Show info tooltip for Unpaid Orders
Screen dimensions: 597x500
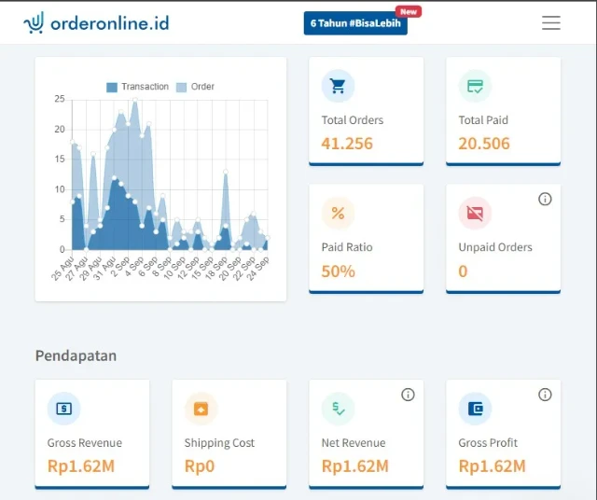click(545, 199)
